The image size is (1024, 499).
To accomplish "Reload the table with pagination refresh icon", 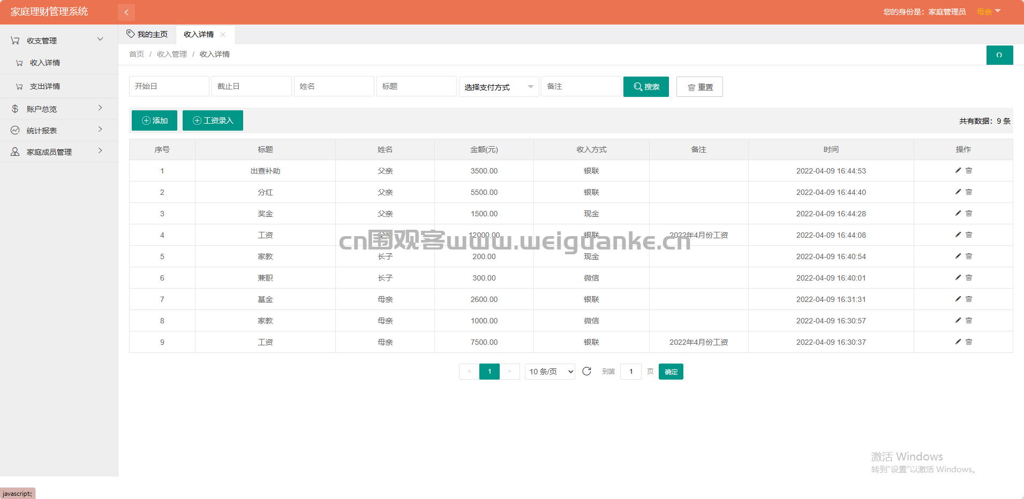I will [586, 371].
